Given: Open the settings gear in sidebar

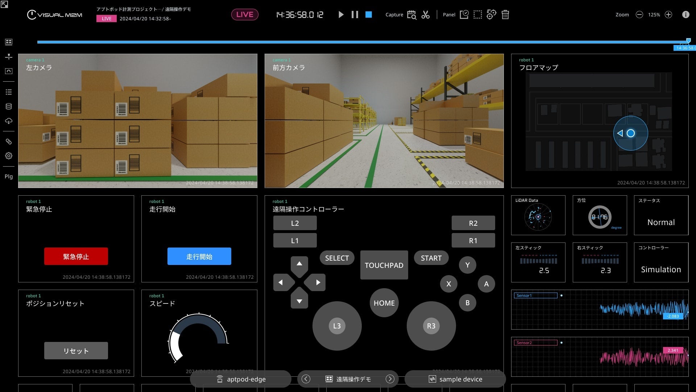Looking at the screenshot, I should tap(9, 156).
